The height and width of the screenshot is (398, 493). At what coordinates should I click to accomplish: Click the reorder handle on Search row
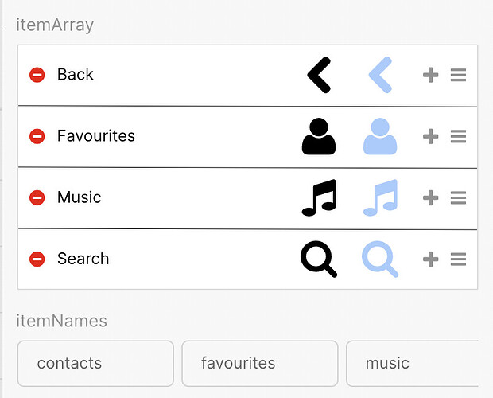(x=459, y=259)
